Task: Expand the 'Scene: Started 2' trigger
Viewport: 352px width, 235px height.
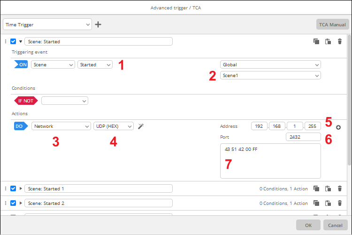Action: 21,203
